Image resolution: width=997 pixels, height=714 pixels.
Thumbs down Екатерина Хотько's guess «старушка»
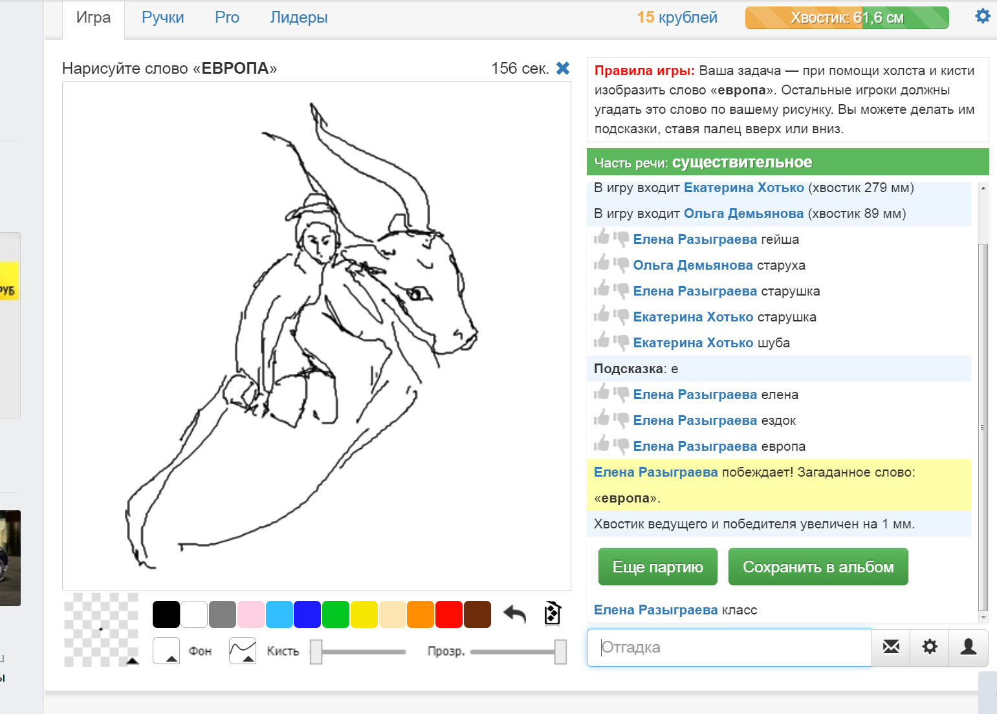(621, 318)
